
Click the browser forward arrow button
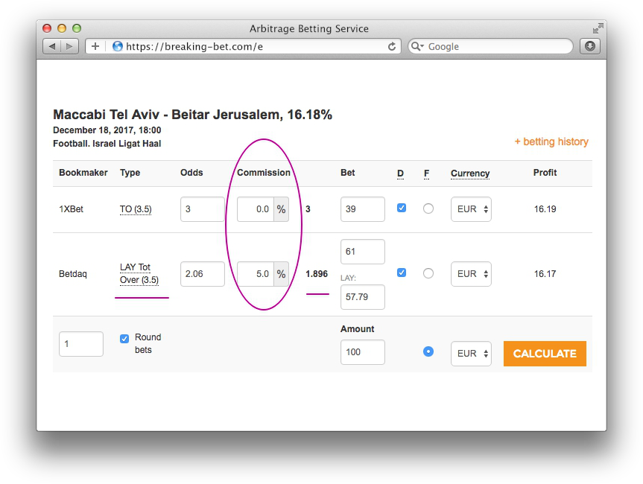(x=69, y=46)
